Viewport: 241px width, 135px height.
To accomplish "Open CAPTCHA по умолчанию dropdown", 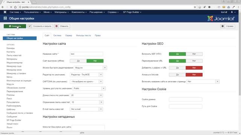I will pos(86,81).
